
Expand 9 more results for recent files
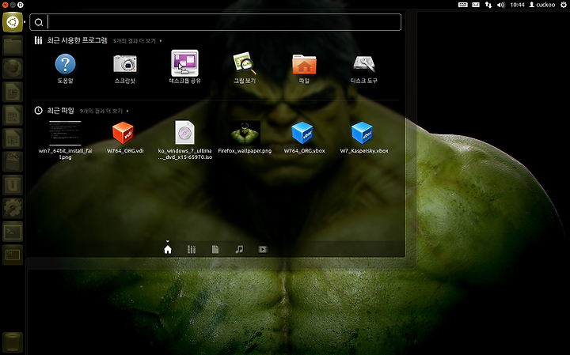coord(104,111)
